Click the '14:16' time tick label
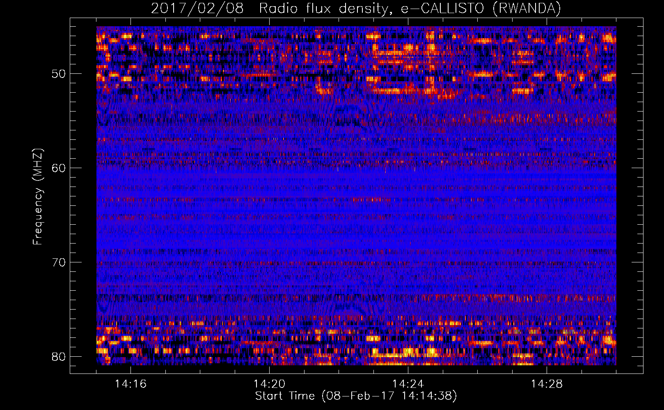664x410 pixels. tap(131, 384)
